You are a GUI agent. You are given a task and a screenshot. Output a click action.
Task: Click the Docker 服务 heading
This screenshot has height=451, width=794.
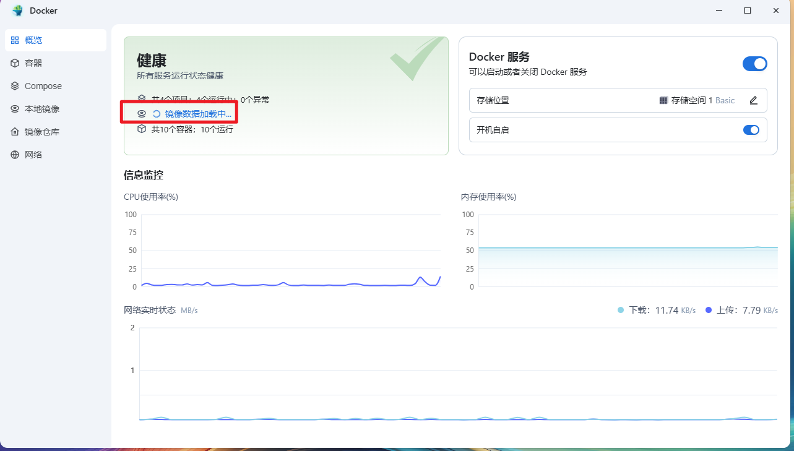click(x=499, y=57)
